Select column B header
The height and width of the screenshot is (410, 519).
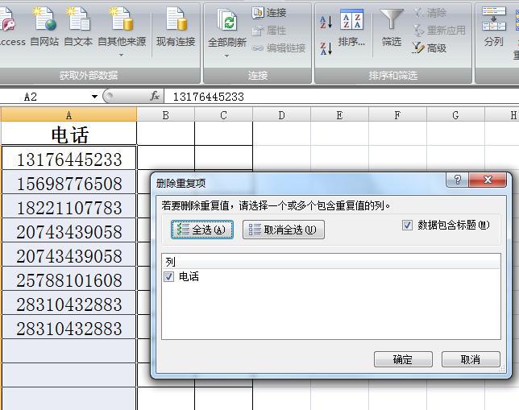166,115
